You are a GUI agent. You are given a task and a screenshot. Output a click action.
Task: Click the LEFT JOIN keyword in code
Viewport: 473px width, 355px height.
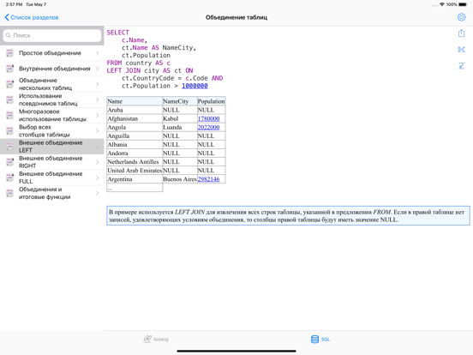pos(123,70)
